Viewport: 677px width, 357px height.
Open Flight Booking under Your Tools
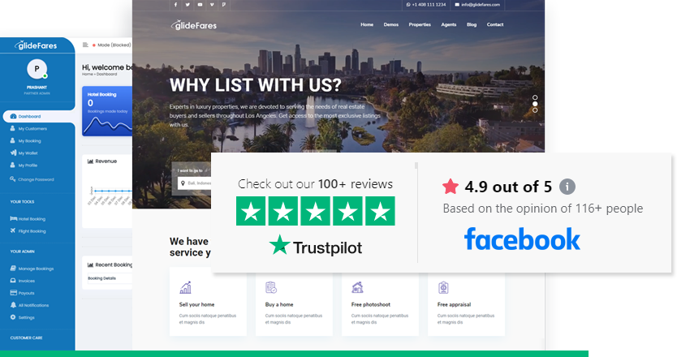pos(28,231)
